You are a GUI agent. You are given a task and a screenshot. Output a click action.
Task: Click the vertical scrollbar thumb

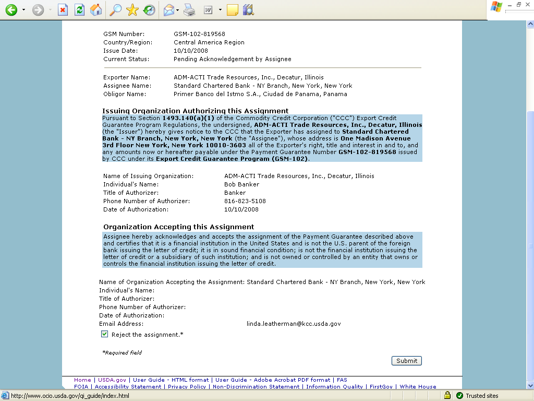530,245
